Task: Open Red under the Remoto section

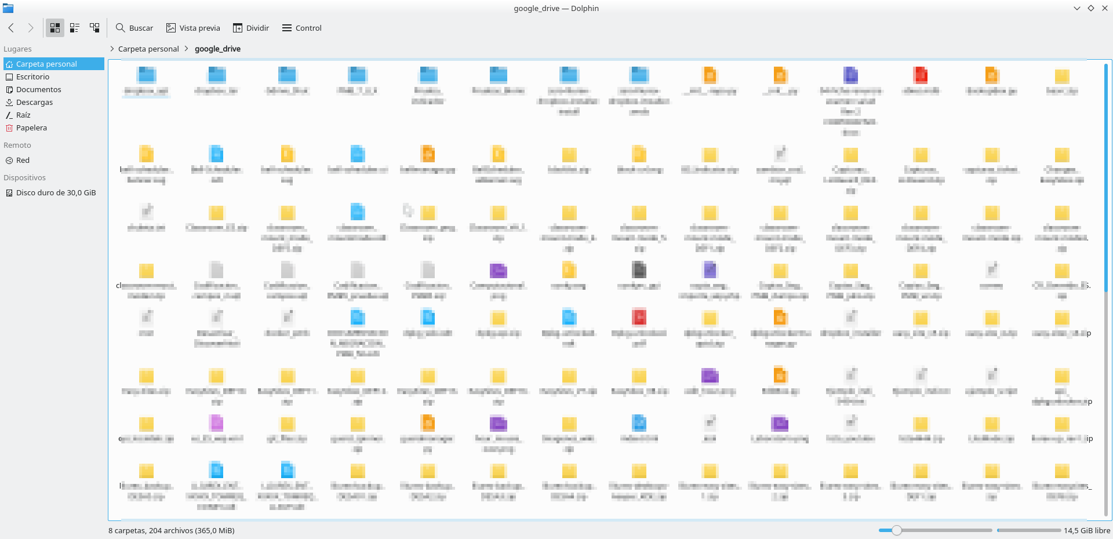Action: pos(23,160)
